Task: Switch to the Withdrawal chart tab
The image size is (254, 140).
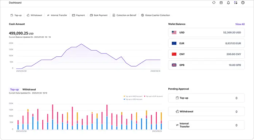Action: pos(29,89)
